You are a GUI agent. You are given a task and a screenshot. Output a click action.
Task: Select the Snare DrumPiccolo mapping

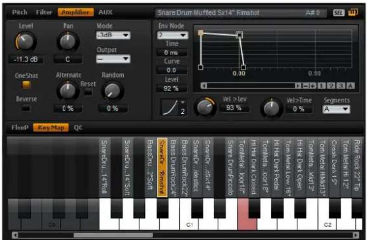point(231,167)
